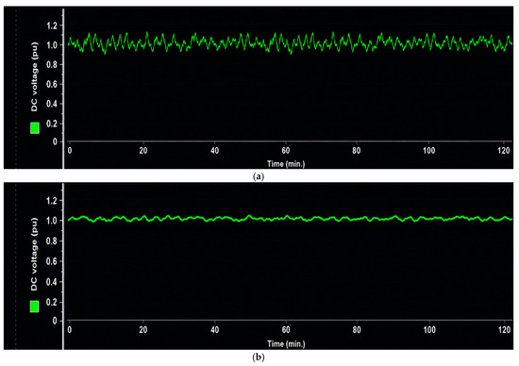Image resolution: width=519 pixels, height=366 pixels.
Task: Click the (b) caption below bottom chart
Action: 259,358
